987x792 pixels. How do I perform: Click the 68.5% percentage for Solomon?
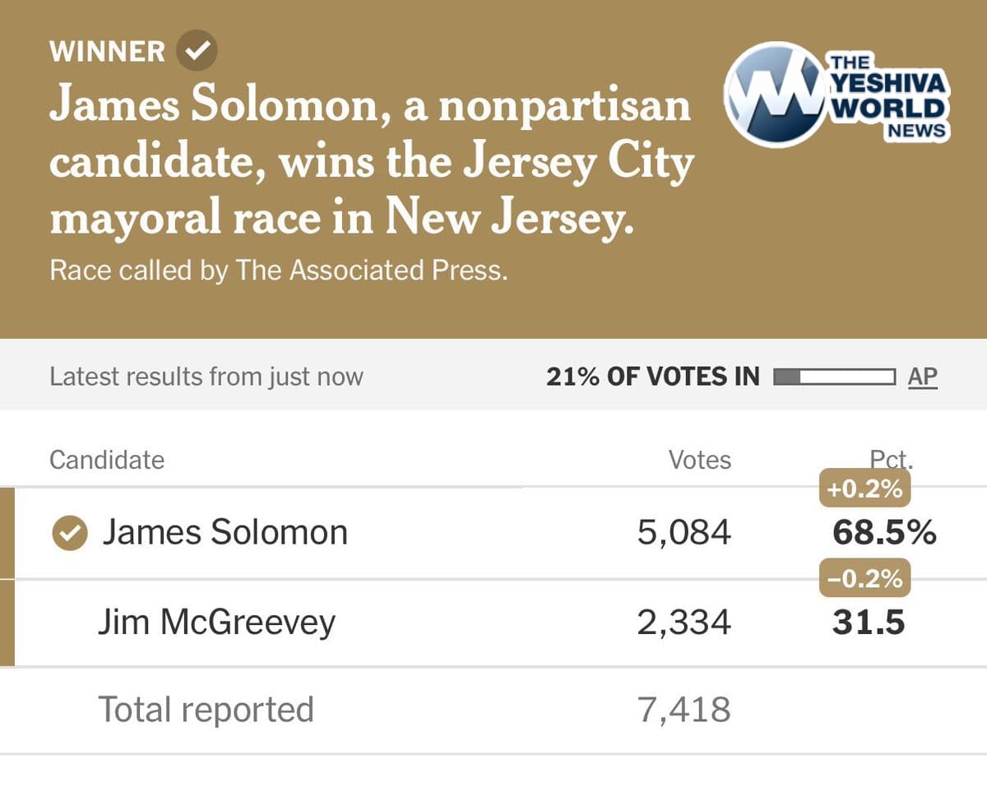point(884,533)
